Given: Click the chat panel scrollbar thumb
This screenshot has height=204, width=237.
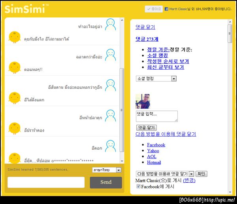Looking at the screenshot, I should [122, 110].
